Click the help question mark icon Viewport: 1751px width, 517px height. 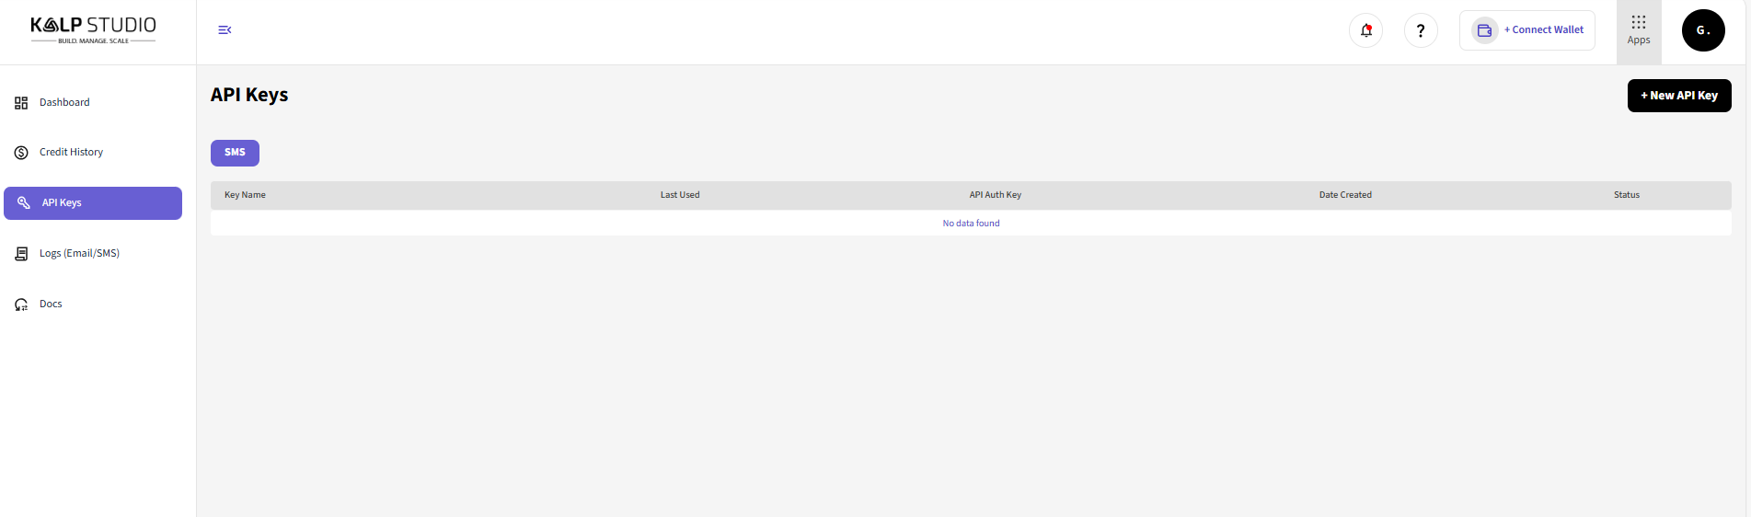(1421, 30)
